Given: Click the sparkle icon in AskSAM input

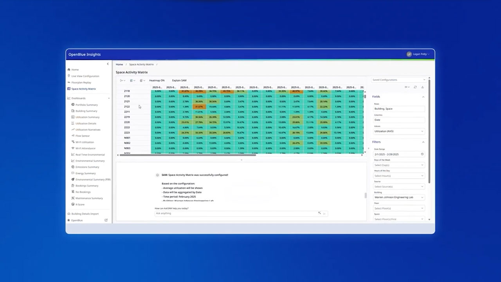Looking at the screenshot, I should 319,213.
